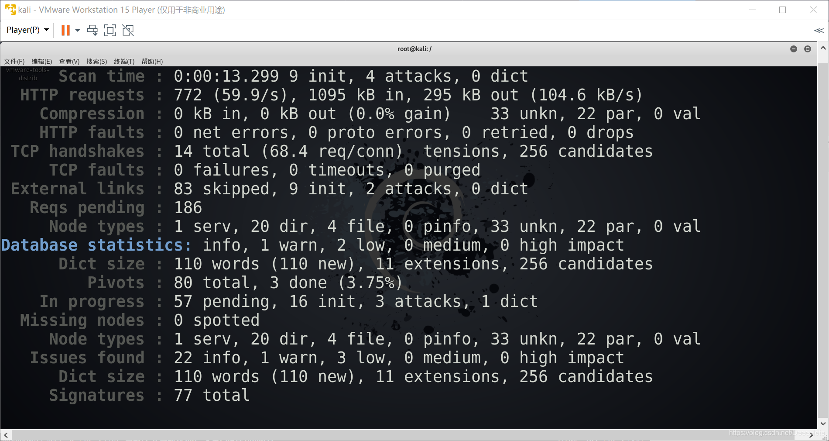Viewport: 829px width, 441px height.
Task: Open the 终端(T) terminal menu
Action: point(124,62)
